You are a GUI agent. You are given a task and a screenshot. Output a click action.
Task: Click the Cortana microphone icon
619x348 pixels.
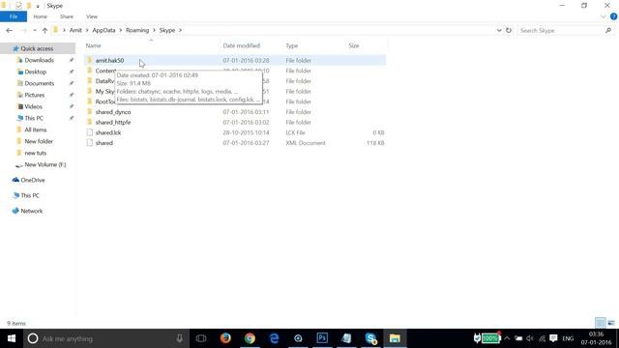(179, 338)
